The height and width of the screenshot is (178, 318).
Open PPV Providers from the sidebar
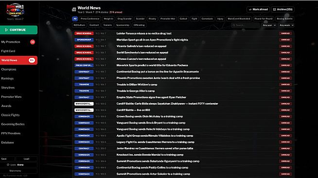tap(18, 133)
